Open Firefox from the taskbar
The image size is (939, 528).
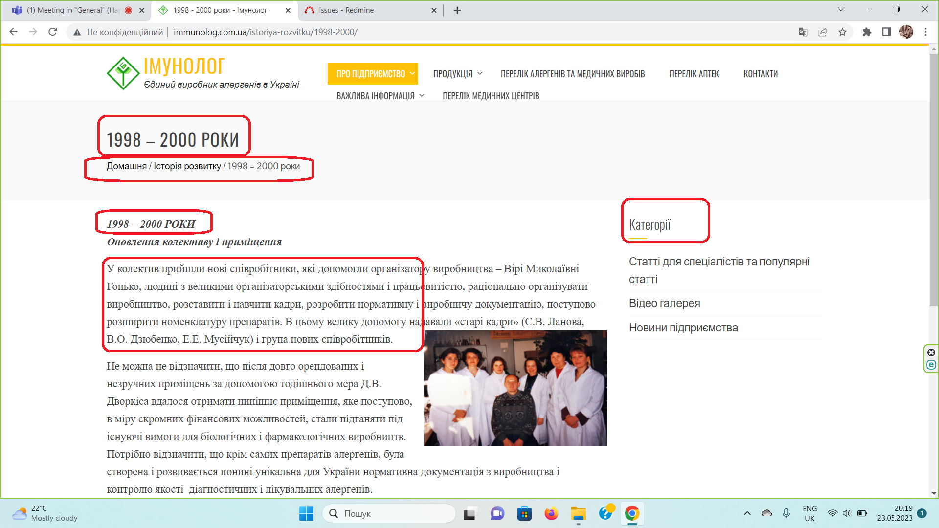[551, 514]
